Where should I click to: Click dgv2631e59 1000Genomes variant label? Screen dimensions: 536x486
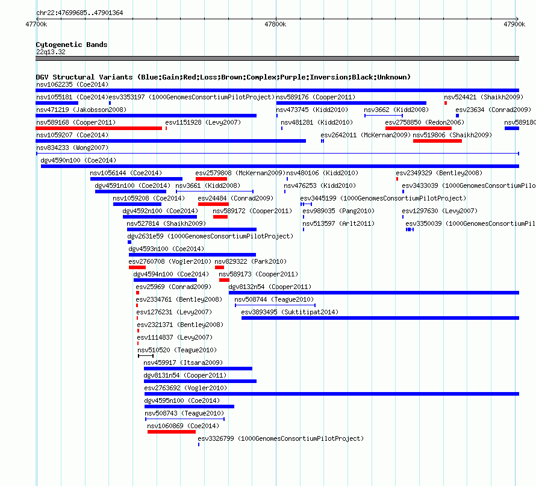click(210, 236)
